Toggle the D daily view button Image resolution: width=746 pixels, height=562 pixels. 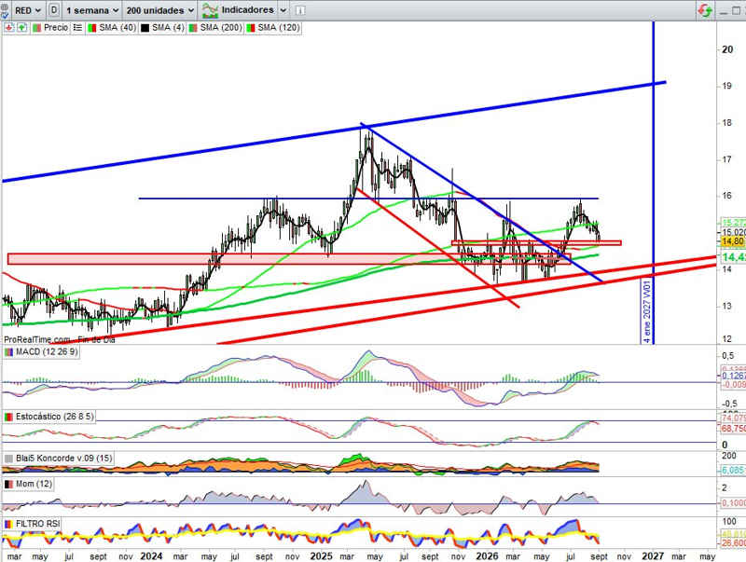coord(54,10)
